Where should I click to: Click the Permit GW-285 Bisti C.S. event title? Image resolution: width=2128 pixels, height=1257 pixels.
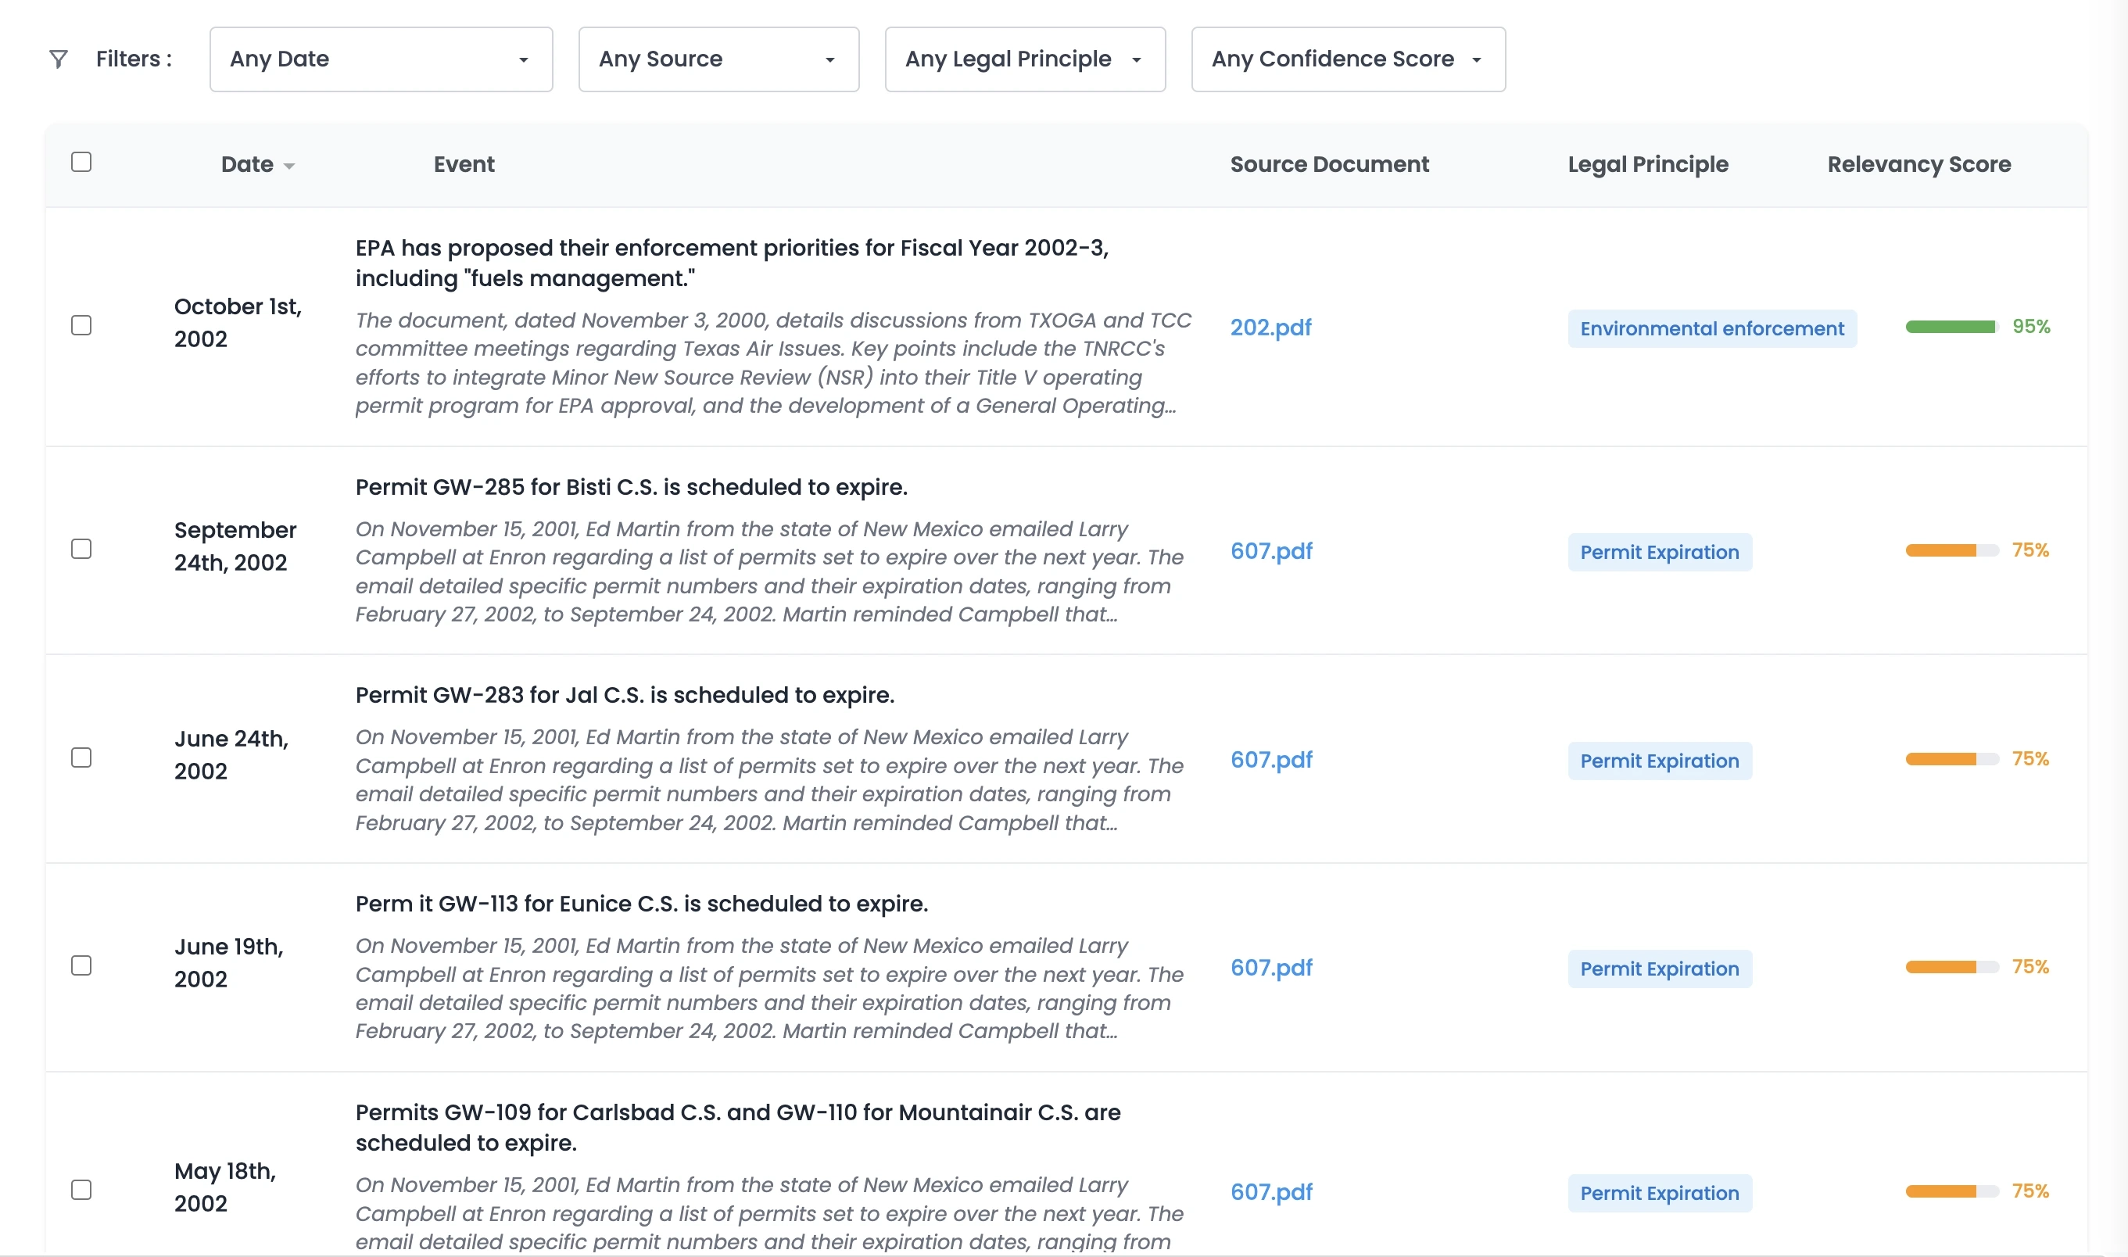(631, 487)
